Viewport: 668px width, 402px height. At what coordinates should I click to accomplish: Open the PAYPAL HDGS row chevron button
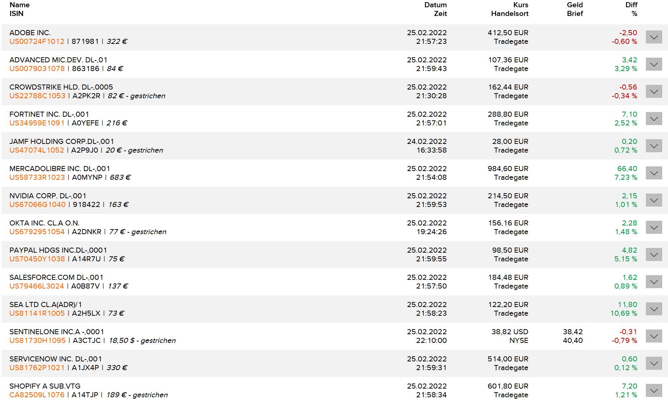pyautogui.click(x=653, y=254)
